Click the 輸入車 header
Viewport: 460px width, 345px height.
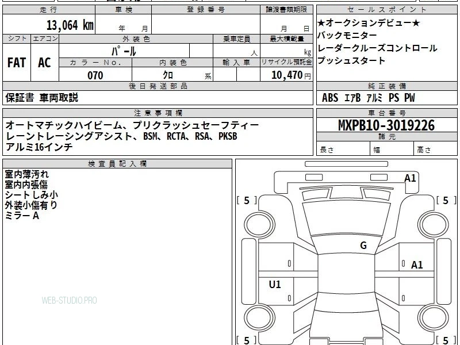pos(236,63)
